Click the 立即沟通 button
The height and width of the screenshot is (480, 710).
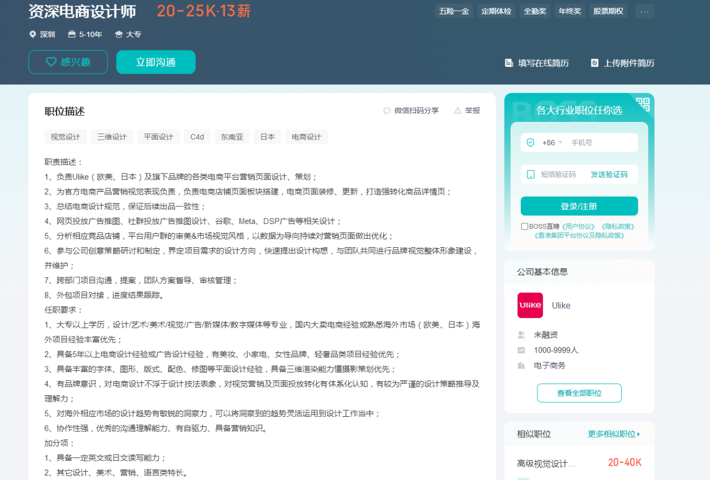[156, 62]
